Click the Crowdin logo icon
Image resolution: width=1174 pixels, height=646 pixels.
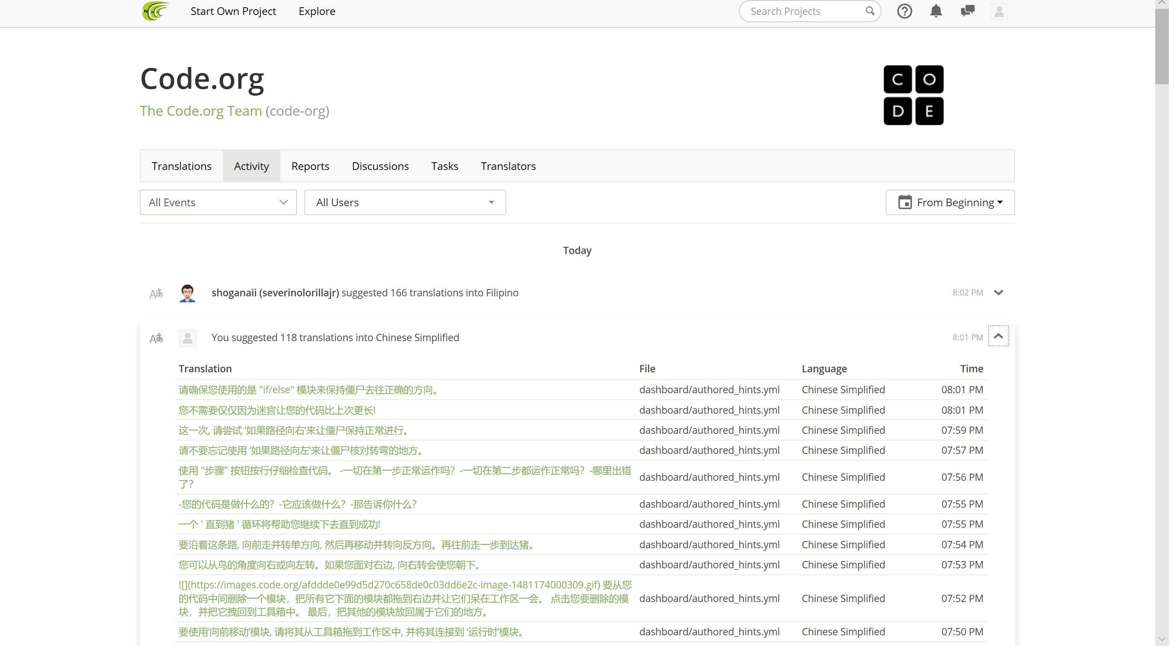tap(156, 11)
